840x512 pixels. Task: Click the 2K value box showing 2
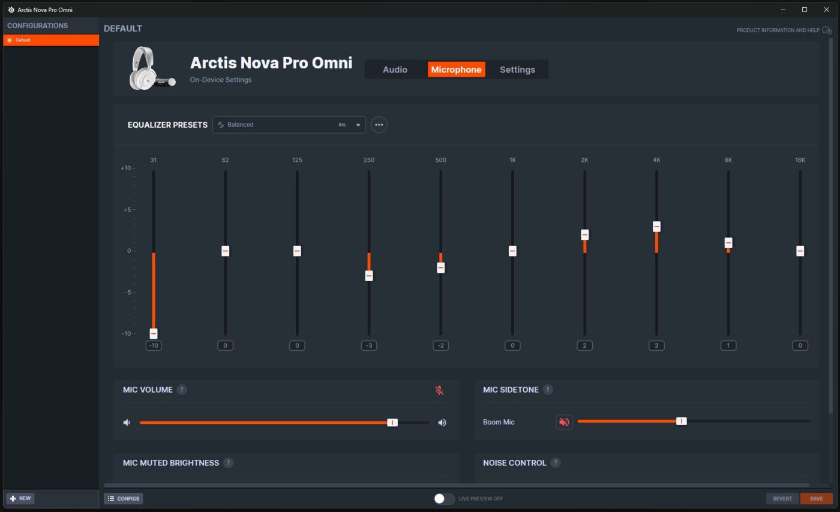click(584, 345)
